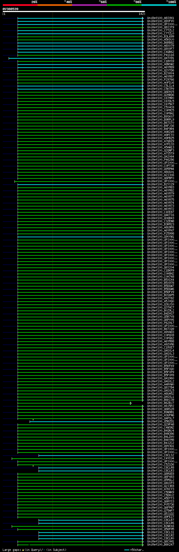Click the UniRef100_A6YM83 label
Image resolution: width=179 pixels, height=552 pixels.
coord(161,187)
